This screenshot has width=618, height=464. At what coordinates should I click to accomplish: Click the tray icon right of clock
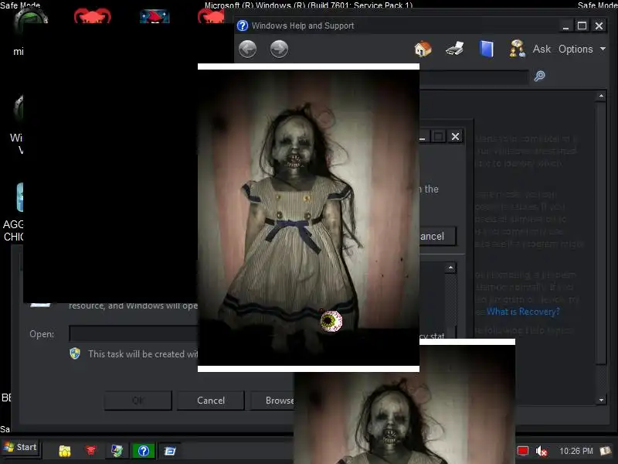click(x=606, y=450)
